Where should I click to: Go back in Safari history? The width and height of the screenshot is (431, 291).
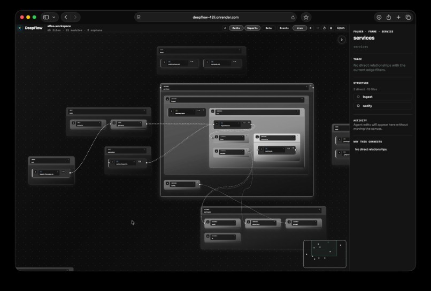(66, 17)
